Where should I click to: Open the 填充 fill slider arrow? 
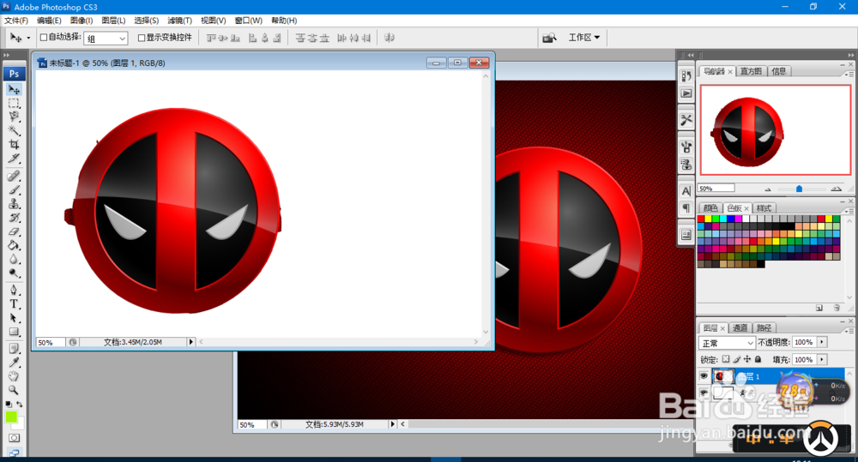coord(822,360)
